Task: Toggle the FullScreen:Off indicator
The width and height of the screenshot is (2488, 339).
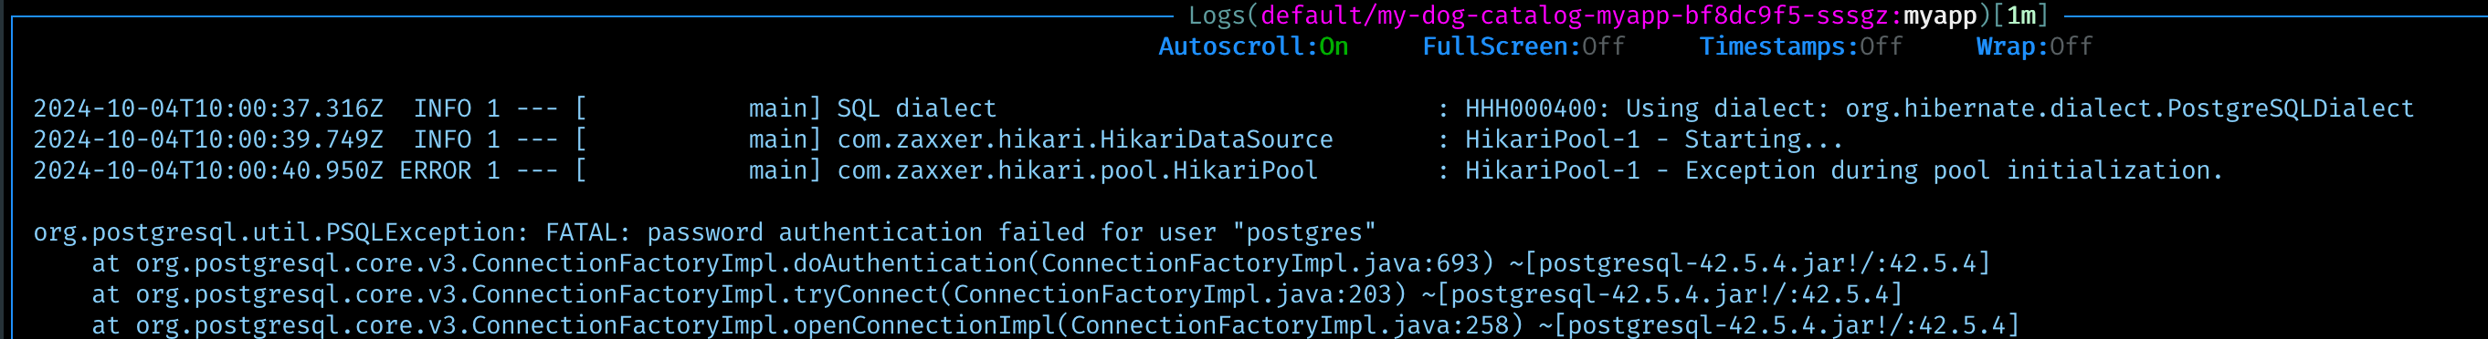Action: click(1523, 46)
